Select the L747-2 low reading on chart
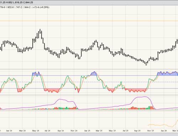 click(18, 7)
